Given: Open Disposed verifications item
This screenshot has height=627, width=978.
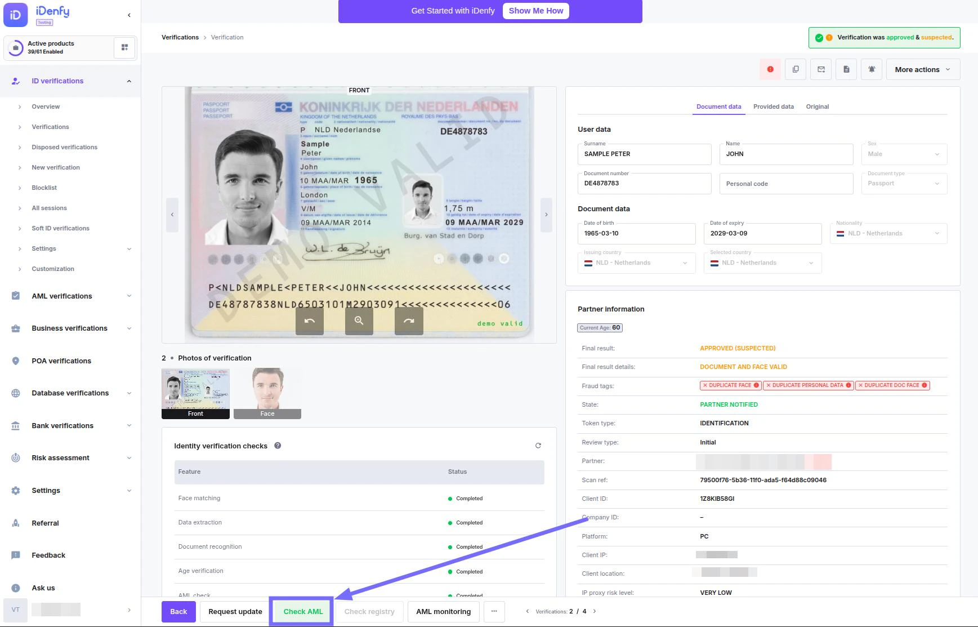Looking at the screenshot, I should (64, 147).
